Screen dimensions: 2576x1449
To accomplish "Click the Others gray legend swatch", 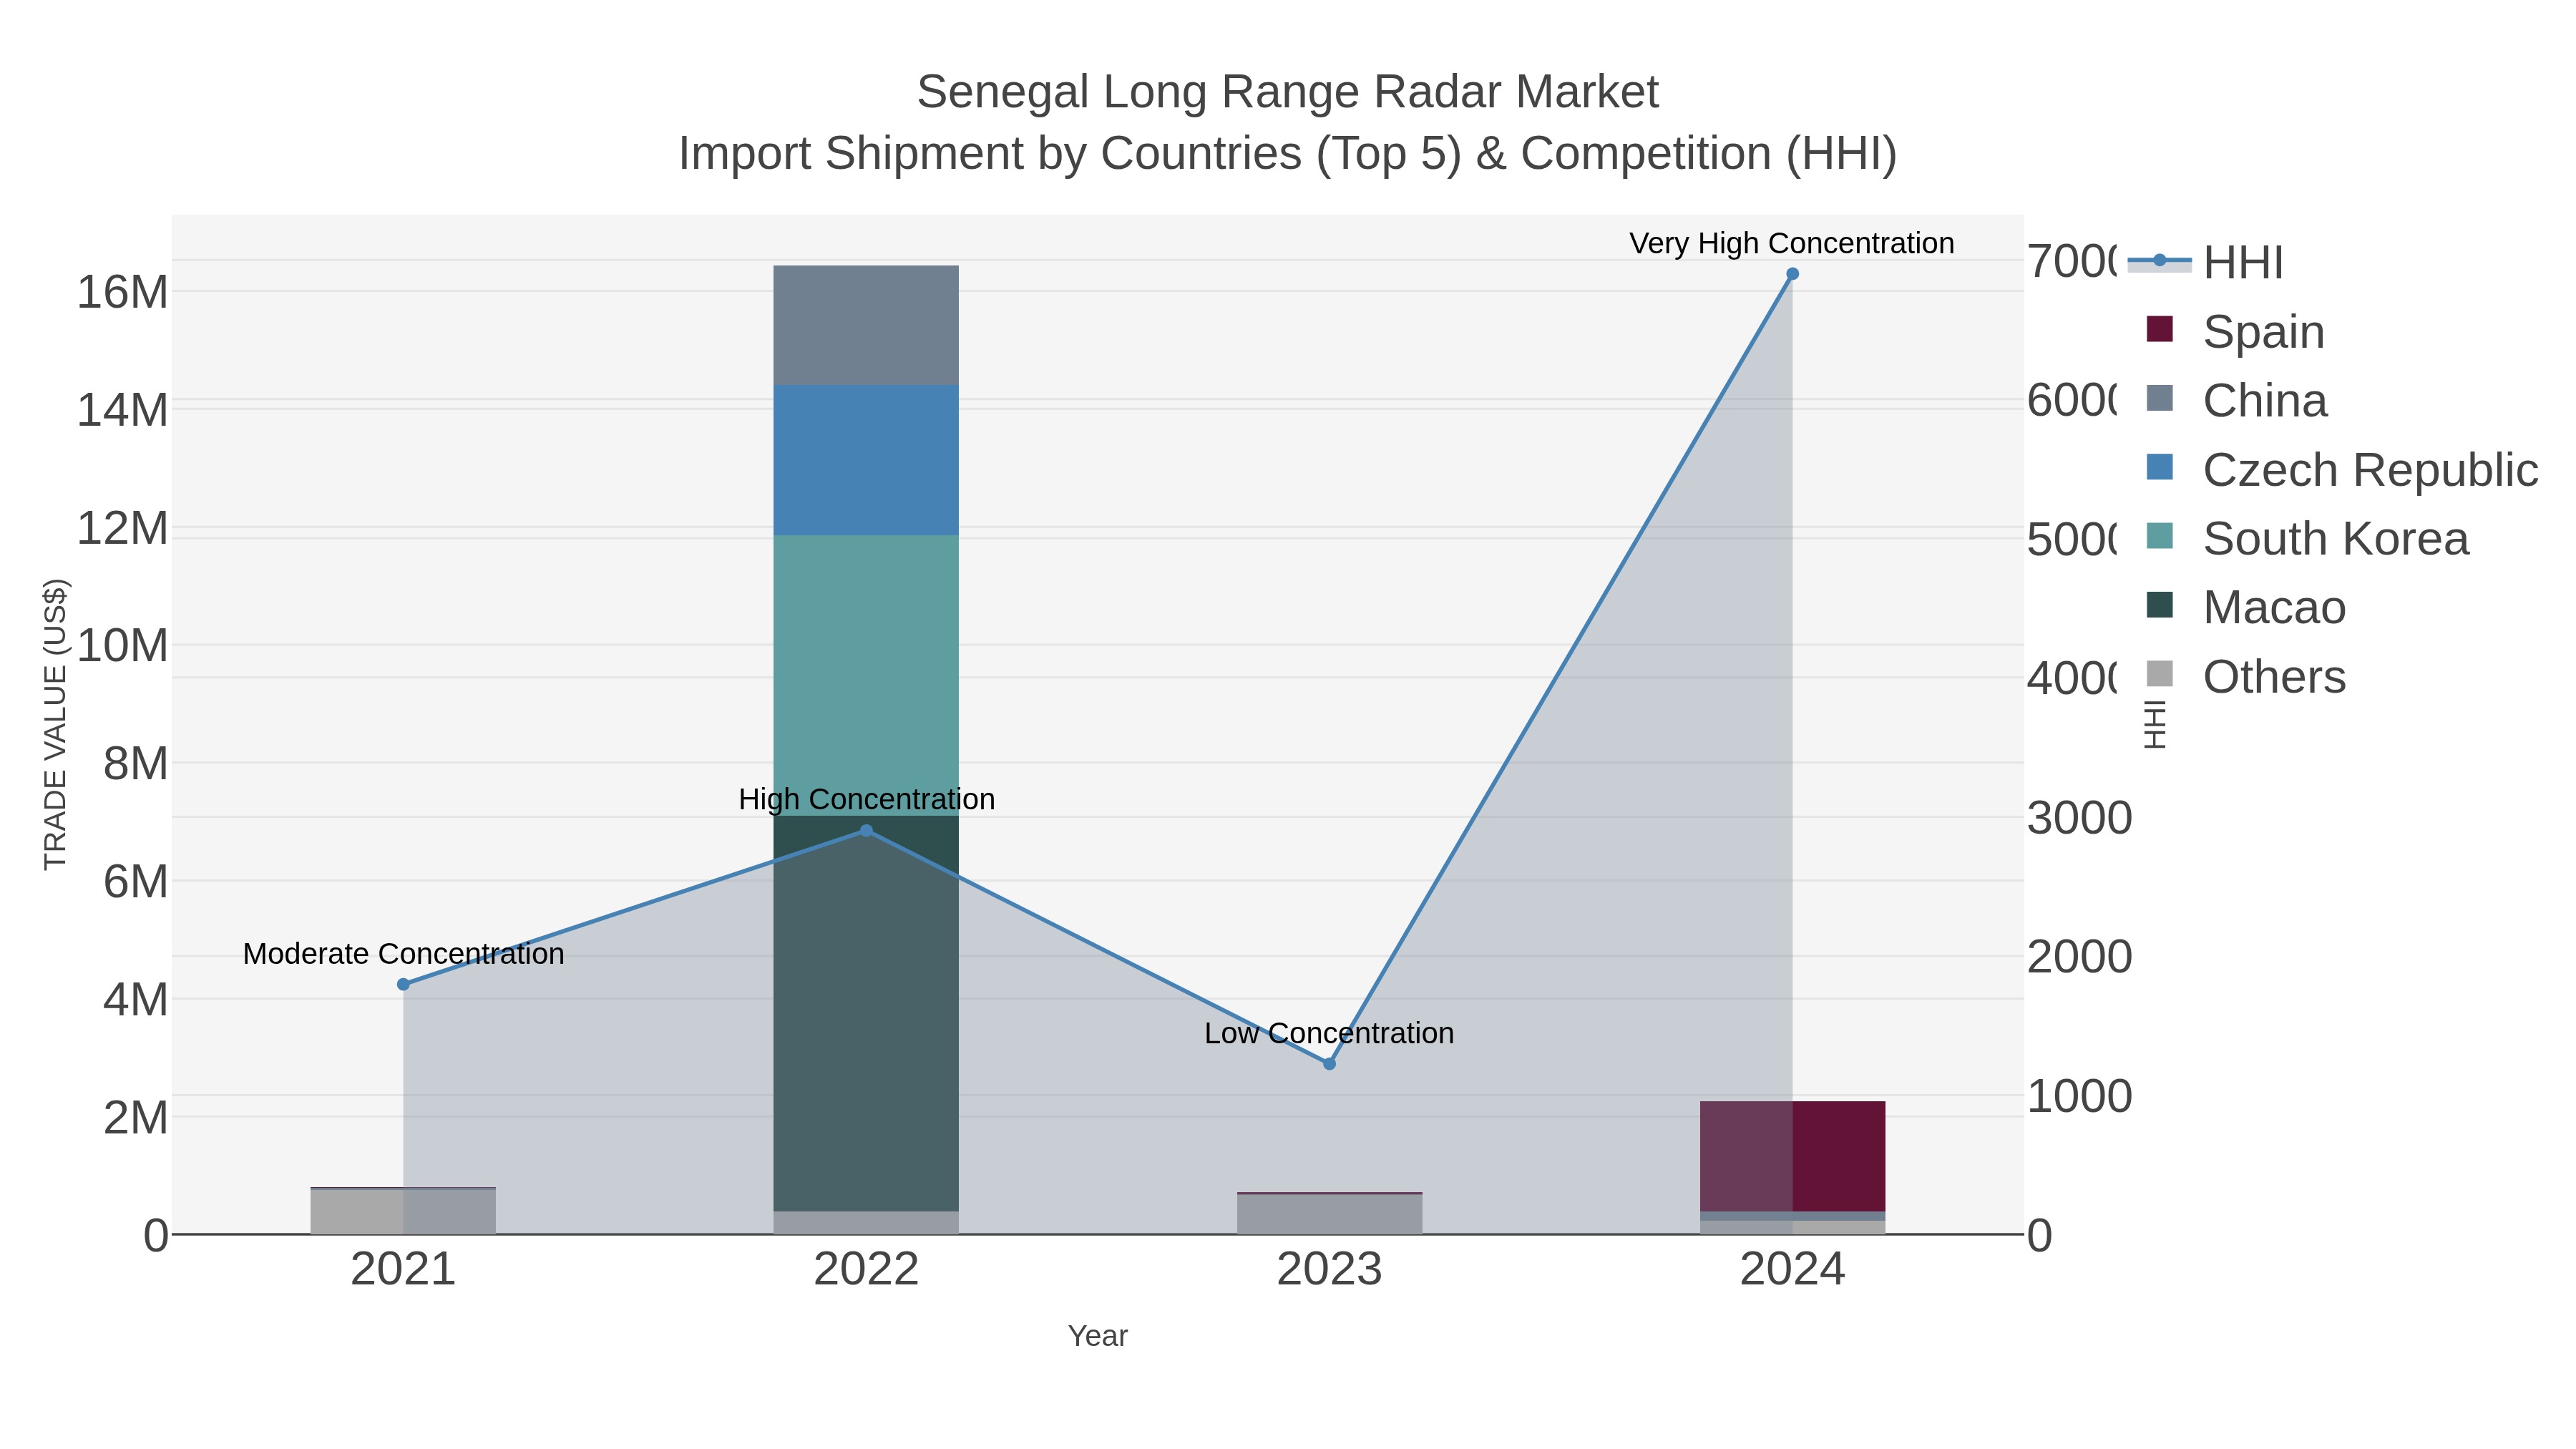I will (2160, 674).
